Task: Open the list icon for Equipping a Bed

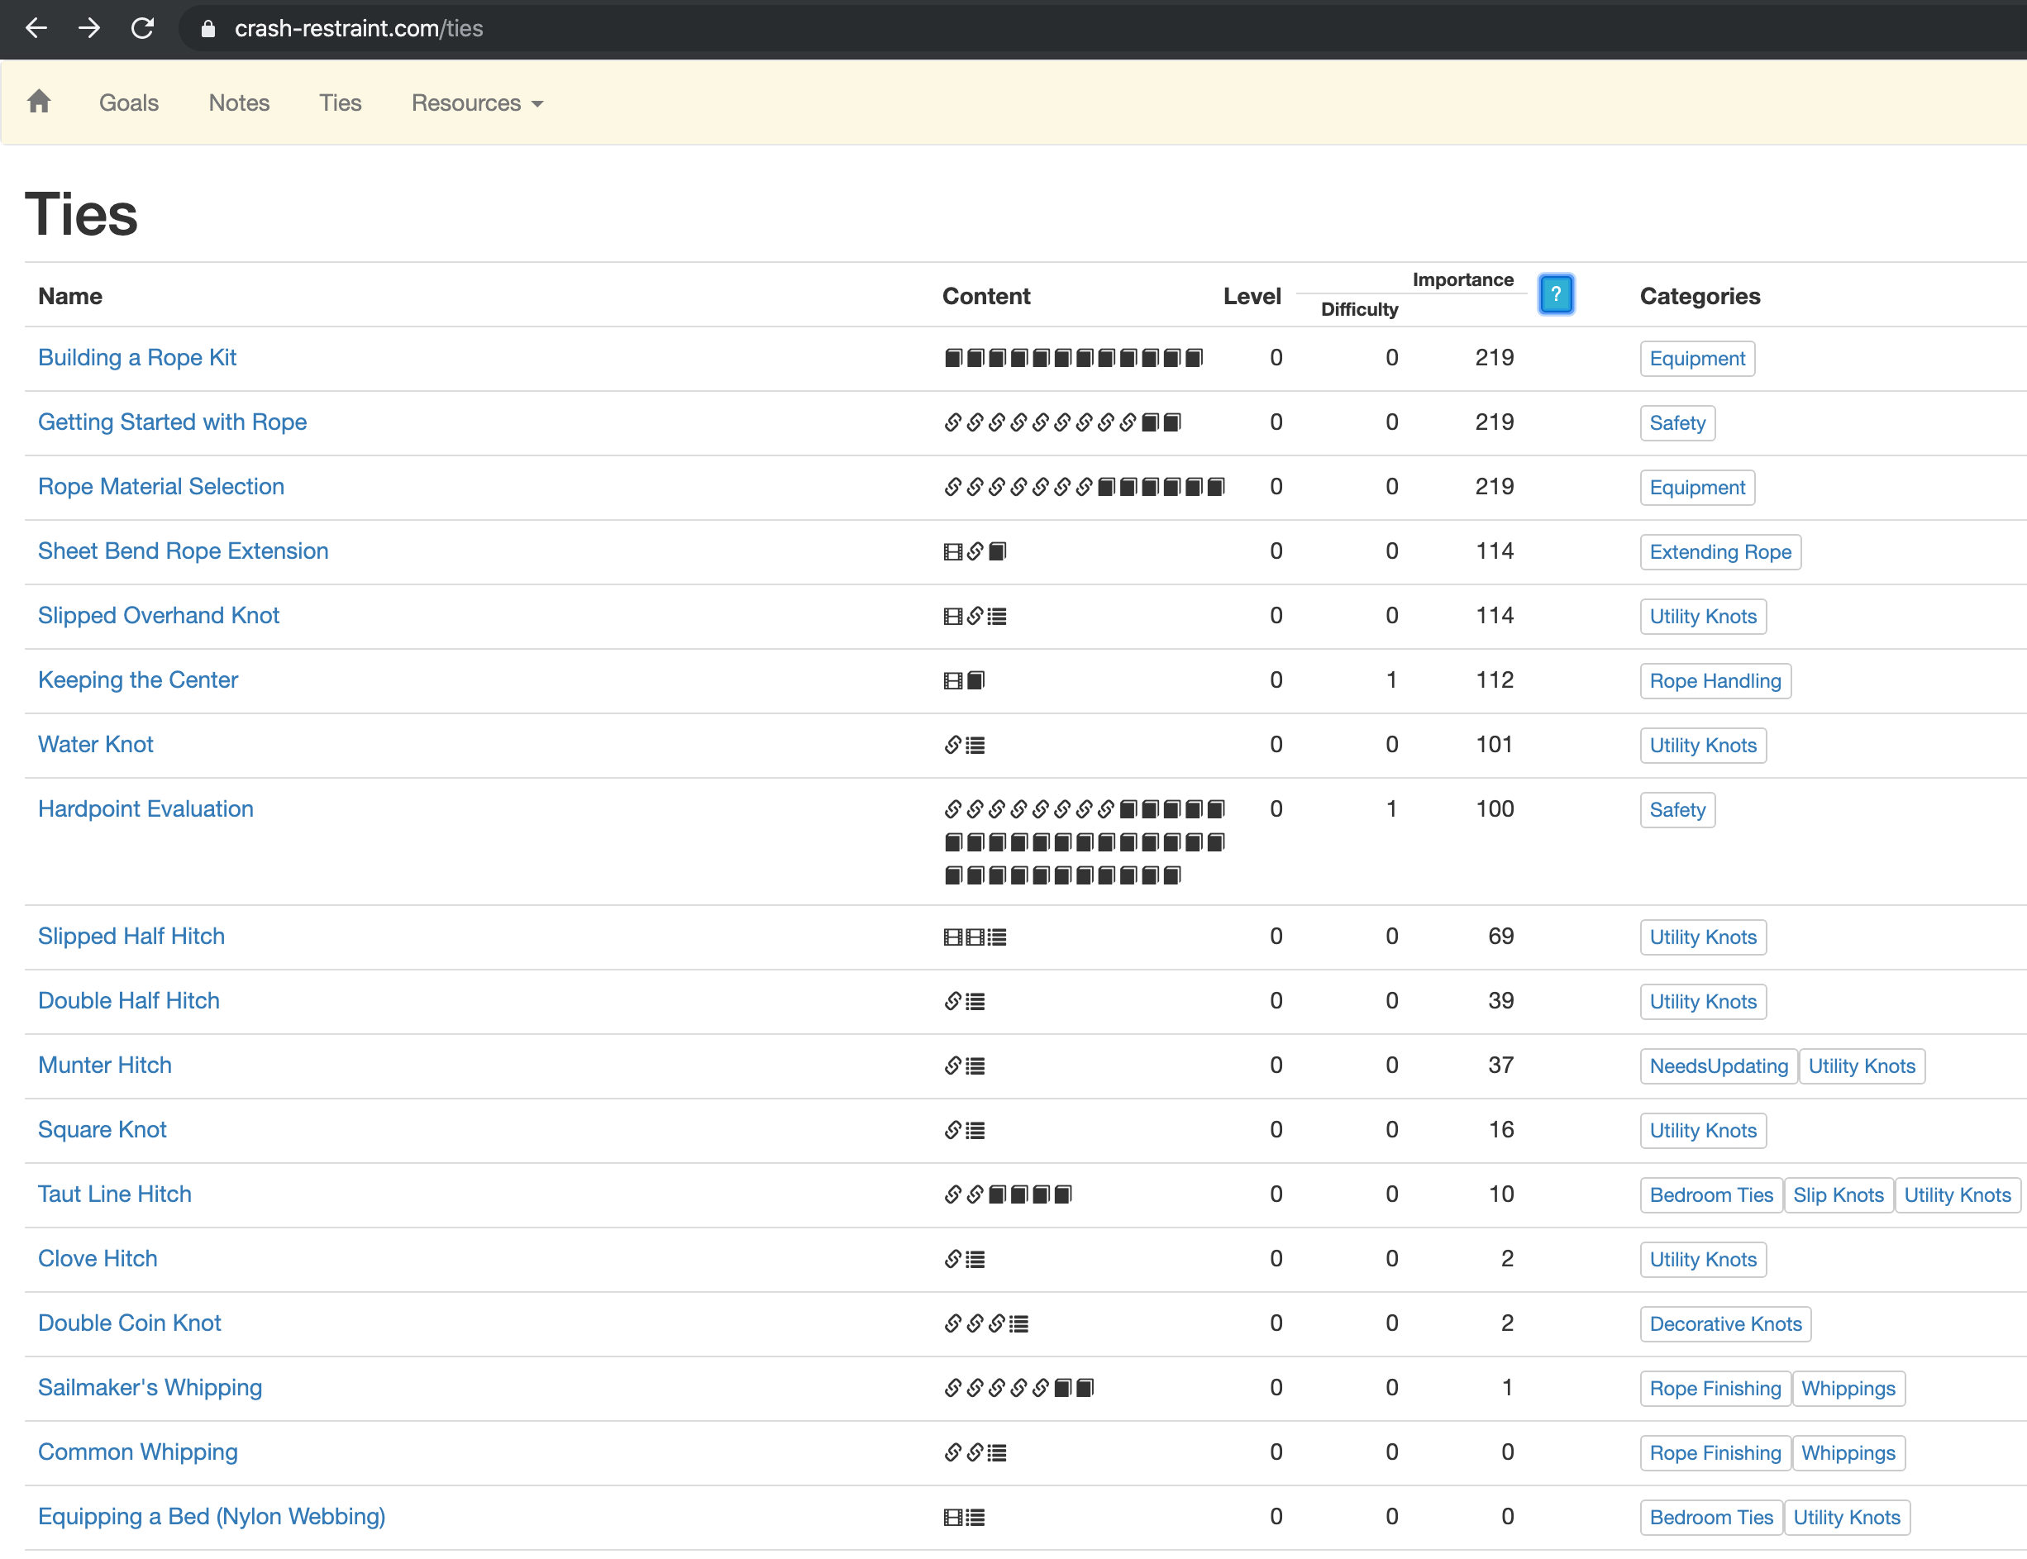Action: point(975,1517)
